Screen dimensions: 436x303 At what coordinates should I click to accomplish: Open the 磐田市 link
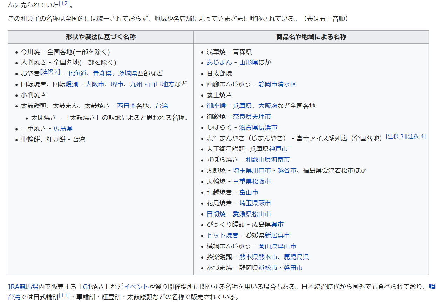(293, 268)
